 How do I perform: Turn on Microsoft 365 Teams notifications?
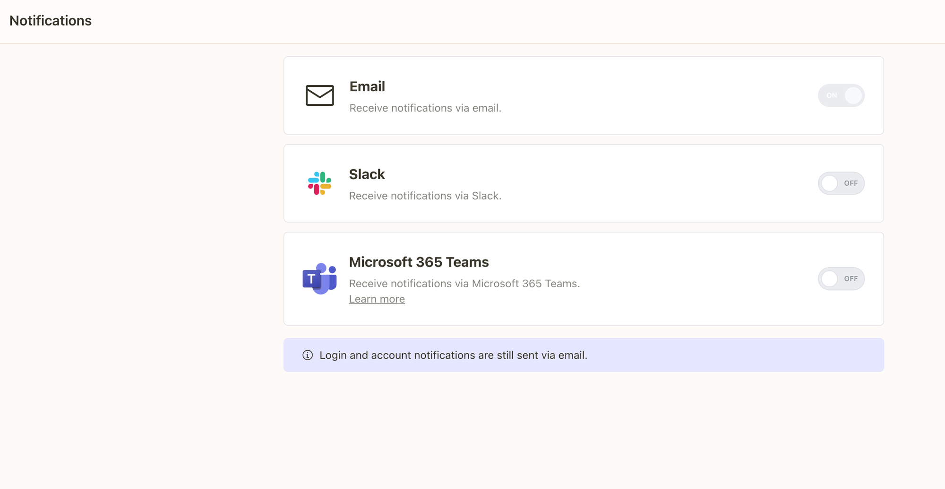point(841,278)
